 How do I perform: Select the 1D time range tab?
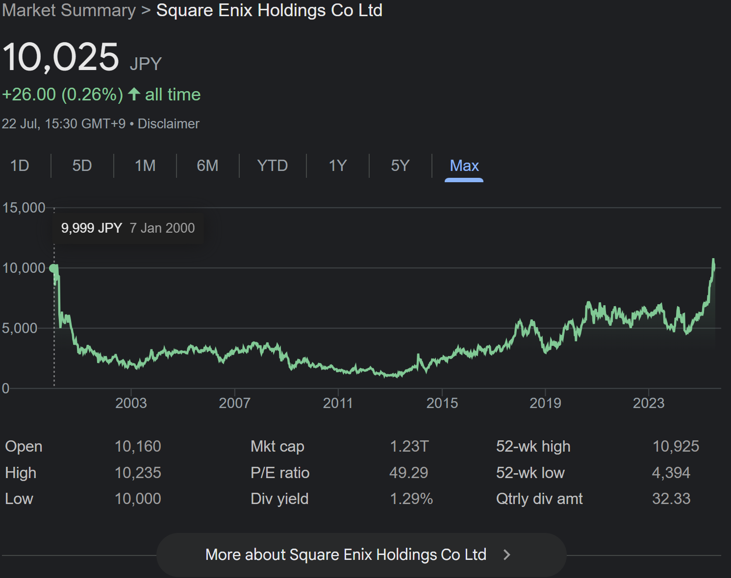(20, 166)
